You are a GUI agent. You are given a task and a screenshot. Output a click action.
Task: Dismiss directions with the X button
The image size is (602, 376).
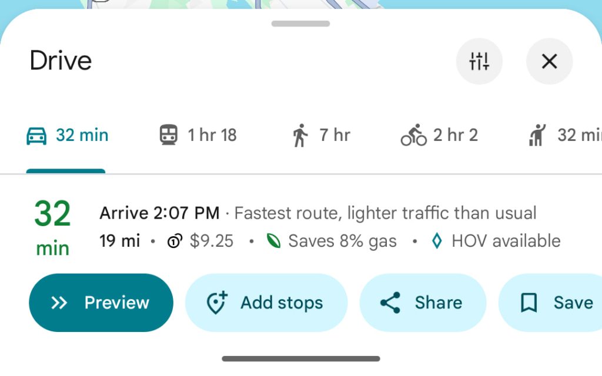[x=549, y=61]
